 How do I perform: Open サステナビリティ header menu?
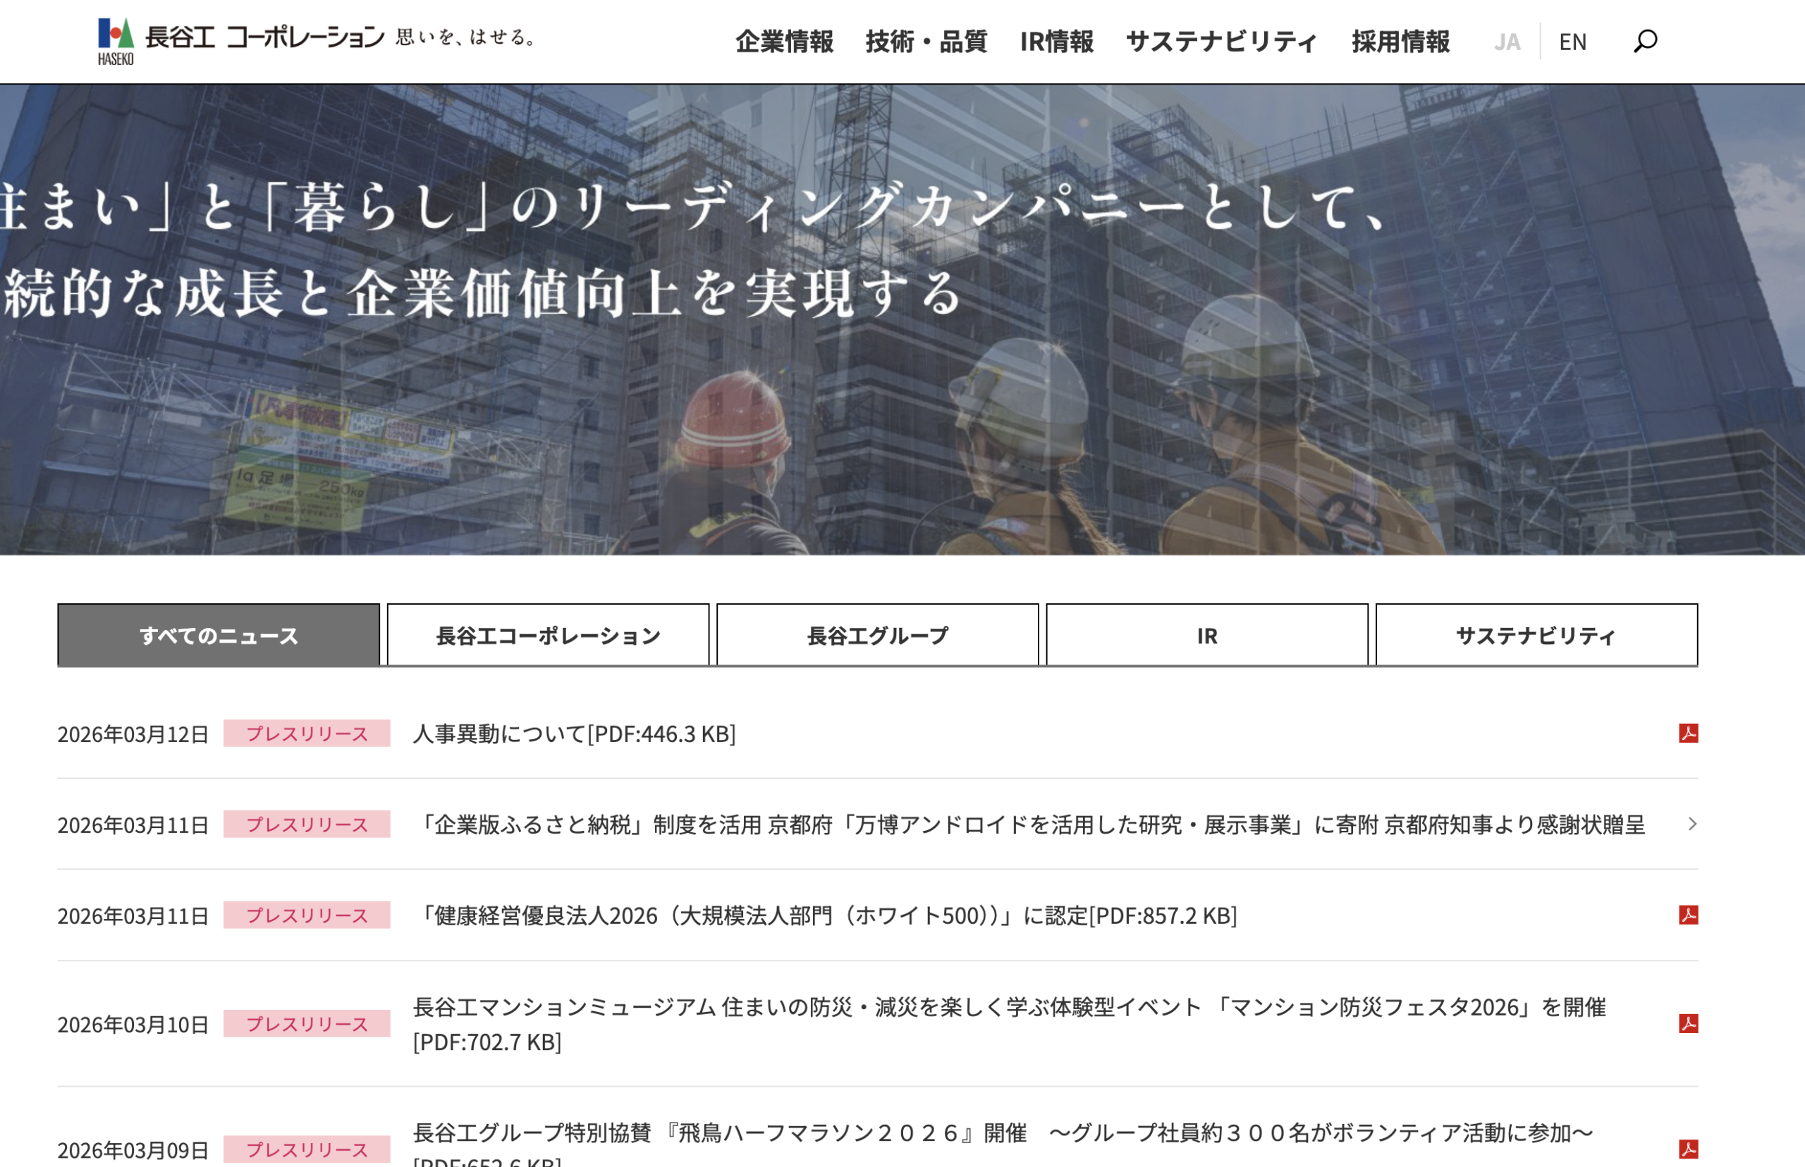1222,42
